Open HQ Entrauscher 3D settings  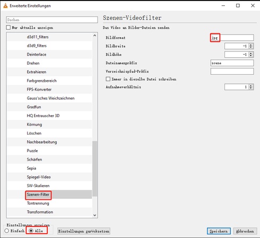click(49, 116)
